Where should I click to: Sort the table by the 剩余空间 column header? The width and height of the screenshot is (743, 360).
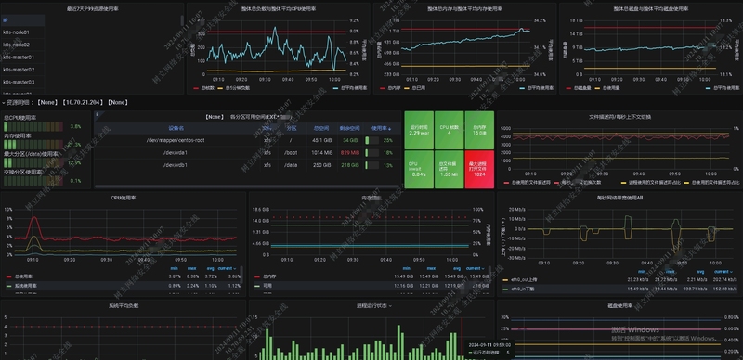click(x=349, y=128)
